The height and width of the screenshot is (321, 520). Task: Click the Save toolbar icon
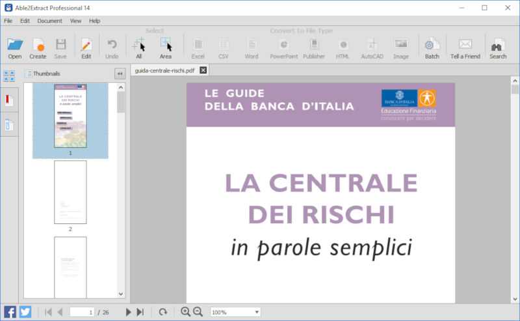click(60, 48)
